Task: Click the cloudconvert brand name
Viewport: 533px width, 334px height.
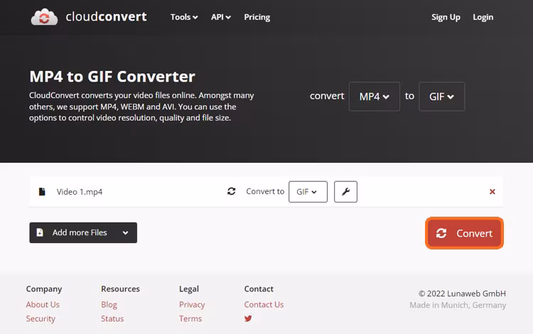Action: 106,16
